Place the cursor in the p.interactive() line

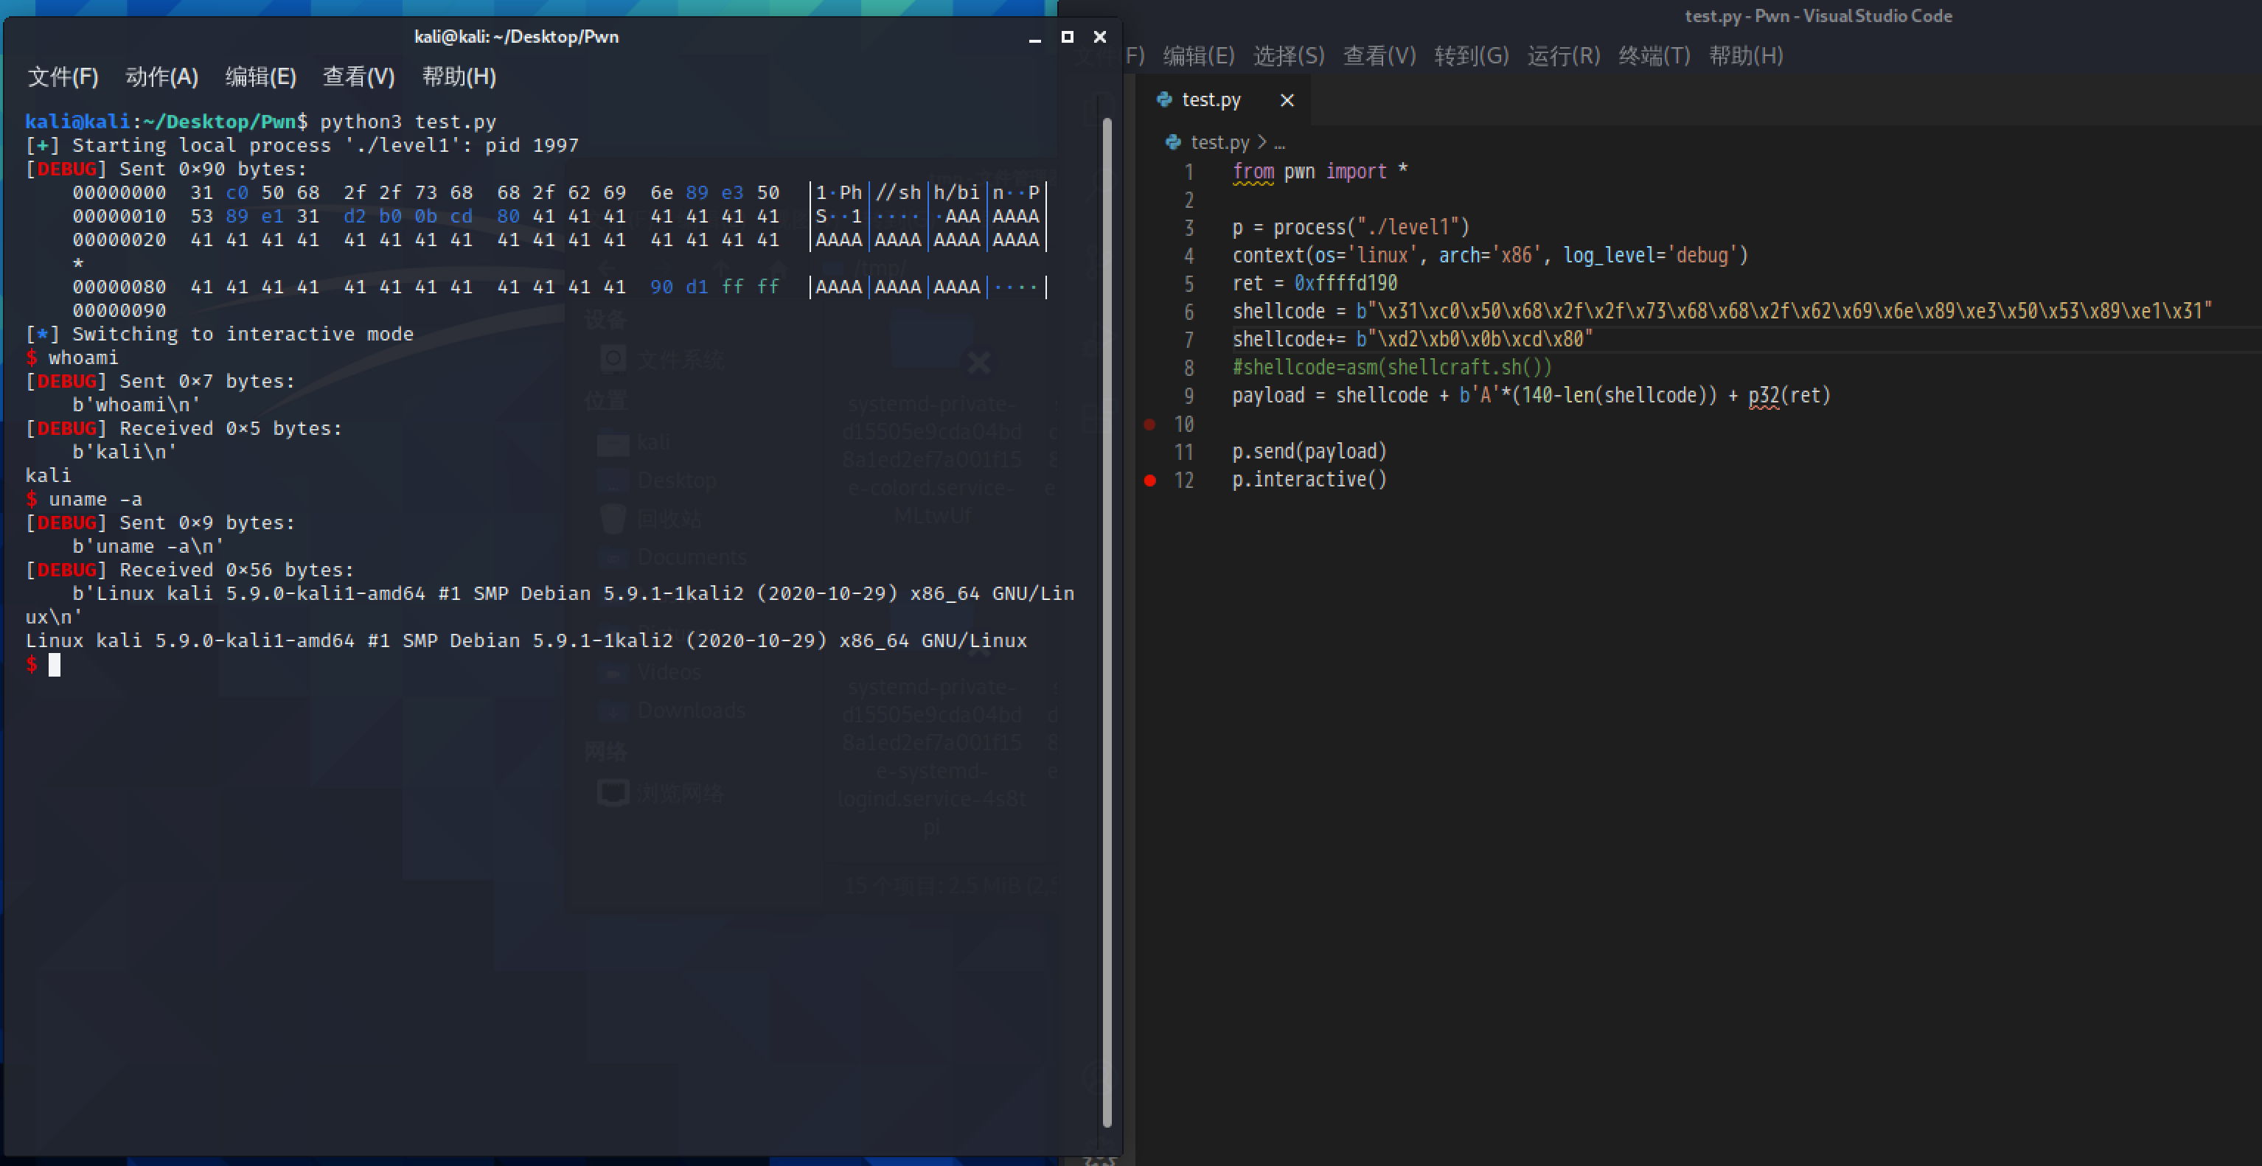coord(1309,481)
